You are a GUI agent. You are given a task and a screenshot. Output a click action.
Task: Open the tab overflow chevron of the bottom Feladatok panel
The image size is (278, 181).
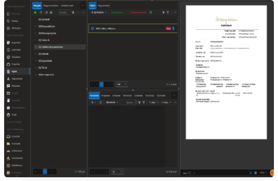pyautogui.click(x=174, y=96)
